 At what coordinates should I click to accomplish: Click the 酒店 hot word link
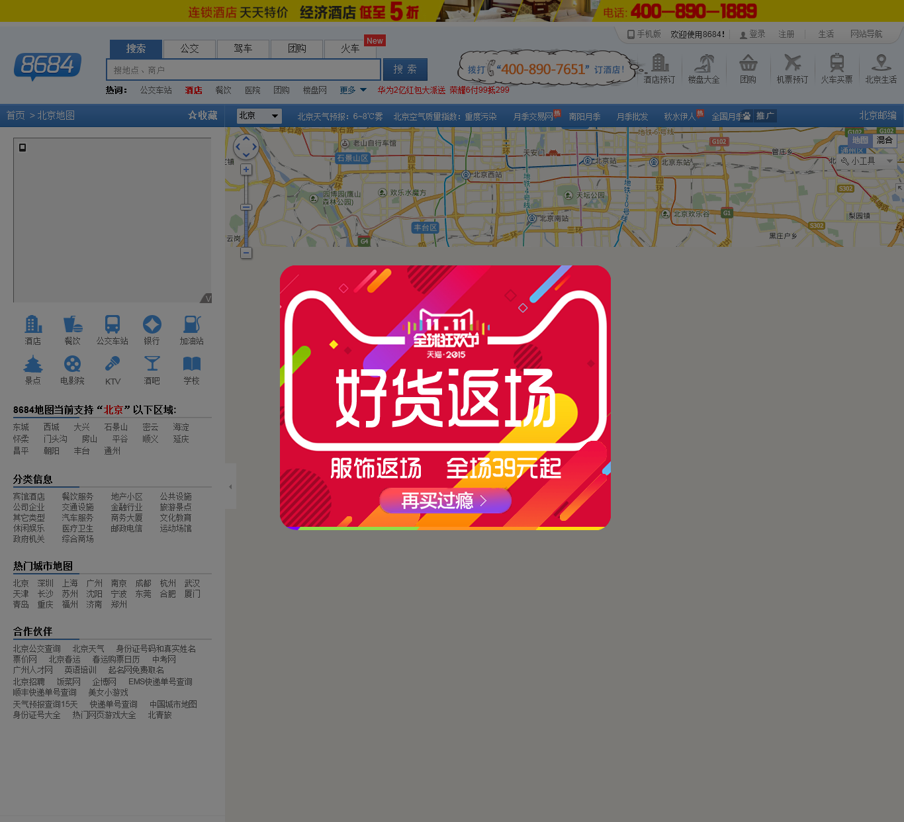(x=194, y=90)
